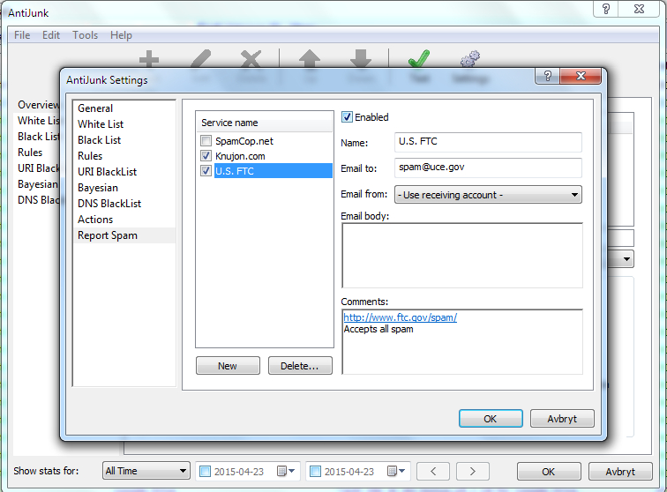Click the help question mark in AntiJunk main window

606,9
